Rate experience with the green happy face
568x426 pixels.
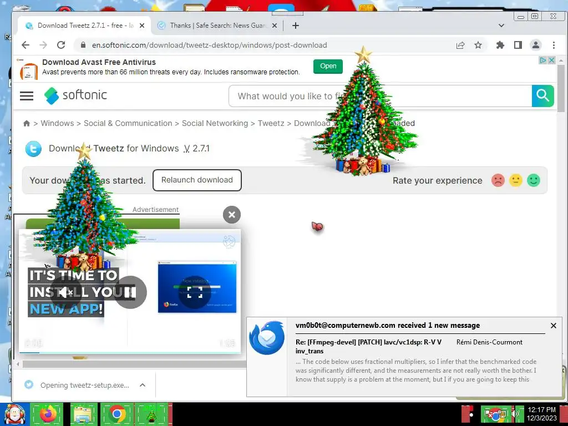534,180
